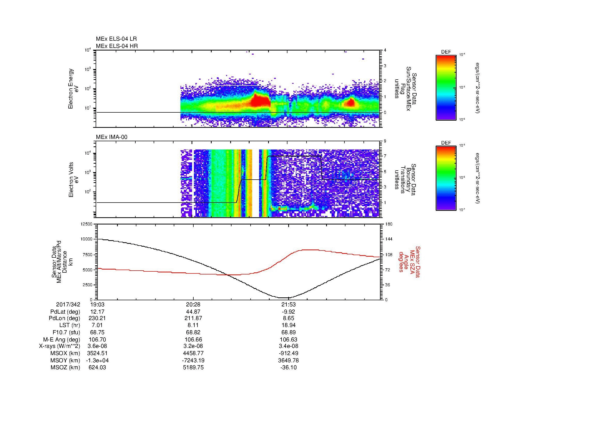Click the M-E Ang value 106.66

(193, 339)
